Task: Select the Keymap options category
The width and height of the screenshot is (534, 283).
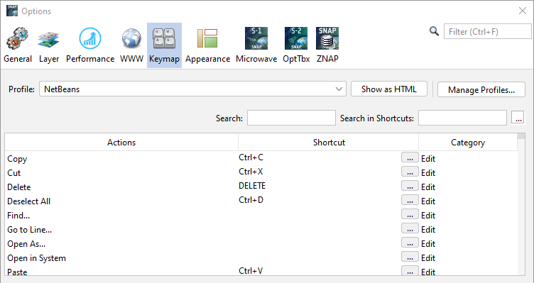Action: point(164,45)
